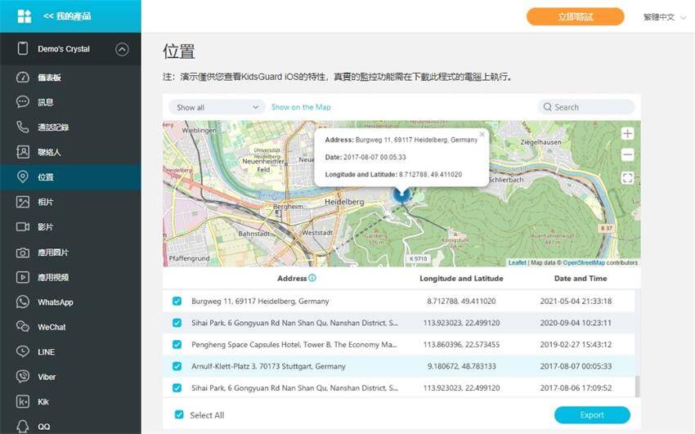The width and height of the screenshot is (695, 434).
Task: Uncheck the Burgweg 11 Heidelberg row checkbox
Action: coord(177,301)
